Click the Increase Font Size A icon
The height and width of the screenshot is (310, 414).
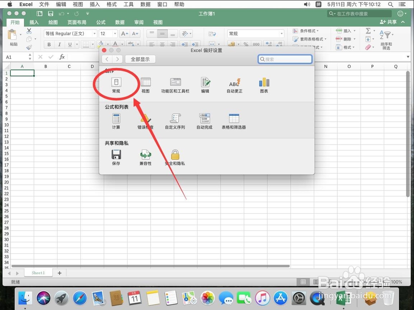[124, 34]
